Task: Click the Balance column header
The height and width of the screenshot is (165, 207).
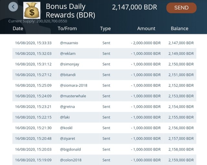Action: tap(180, 28)
